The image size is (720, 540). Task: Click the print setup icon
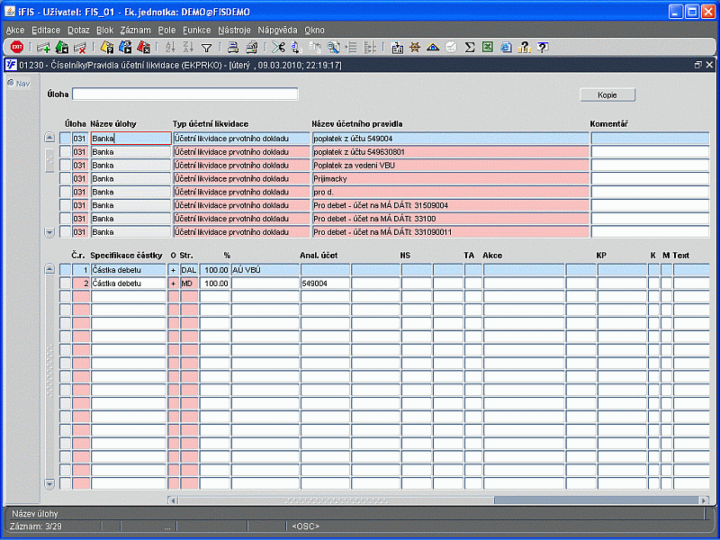(252, 48)
